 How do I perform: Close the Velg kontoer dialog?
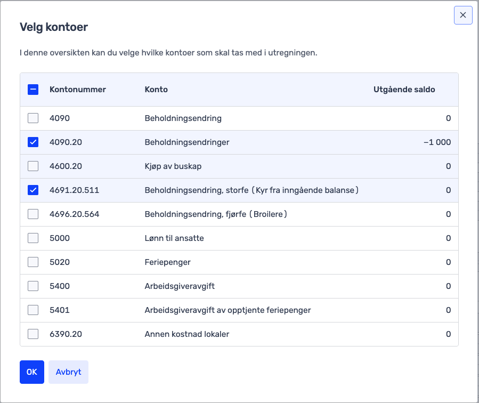(462, 15)
